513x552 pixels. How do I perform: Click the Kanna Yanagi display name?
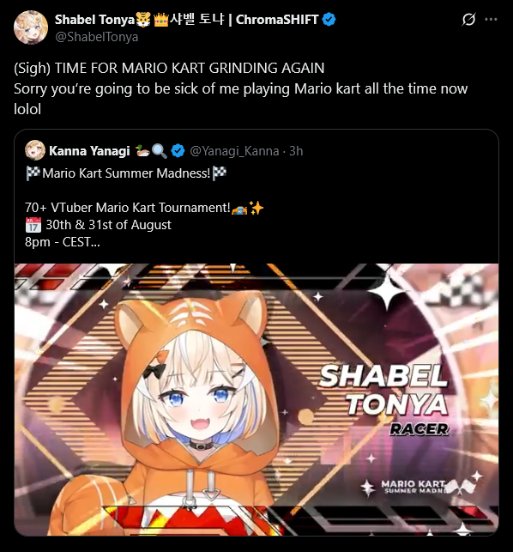tap(89, 151)
